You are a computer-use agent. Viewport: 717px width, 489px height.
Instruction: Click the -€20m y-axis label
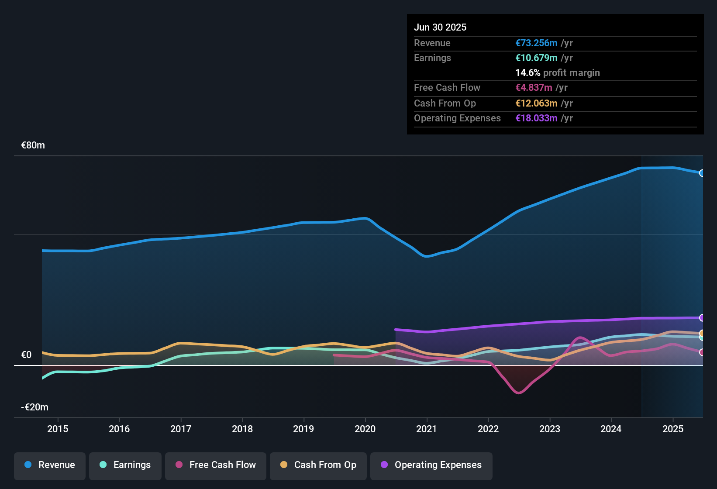pos(35,407)
